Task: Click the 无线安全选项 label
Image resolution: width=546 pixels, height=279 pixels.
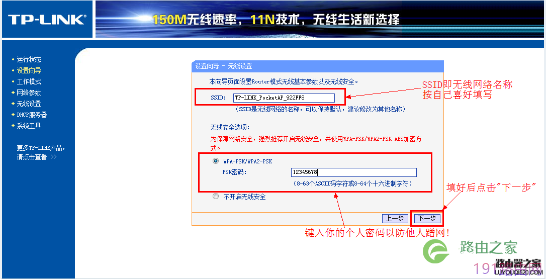Action: click(230, 127)
